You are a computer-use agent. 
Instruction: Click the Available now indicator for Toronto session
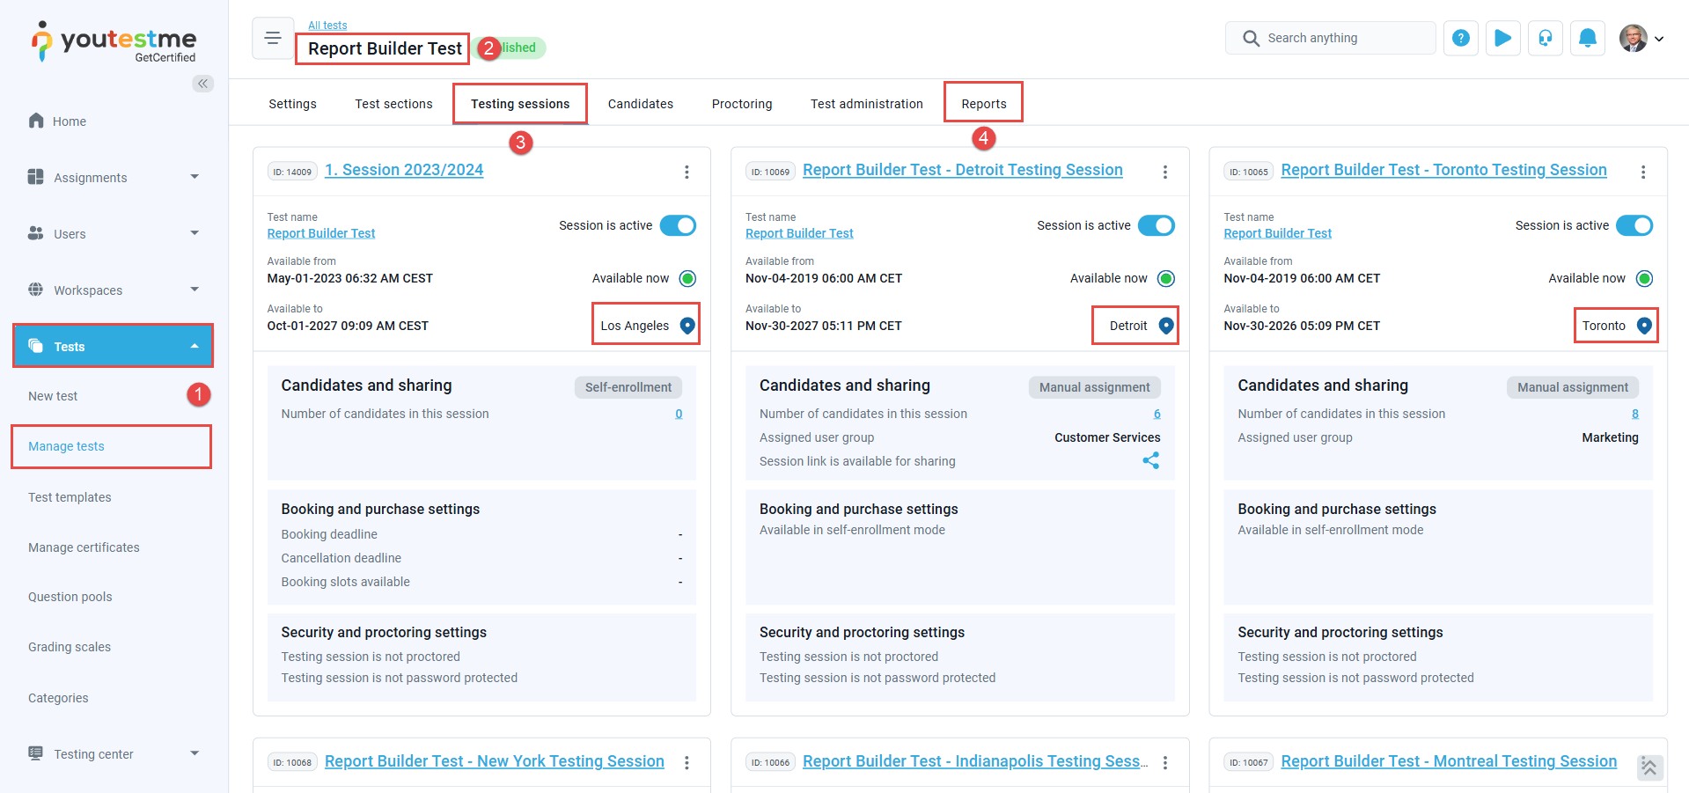[1644, 278]
